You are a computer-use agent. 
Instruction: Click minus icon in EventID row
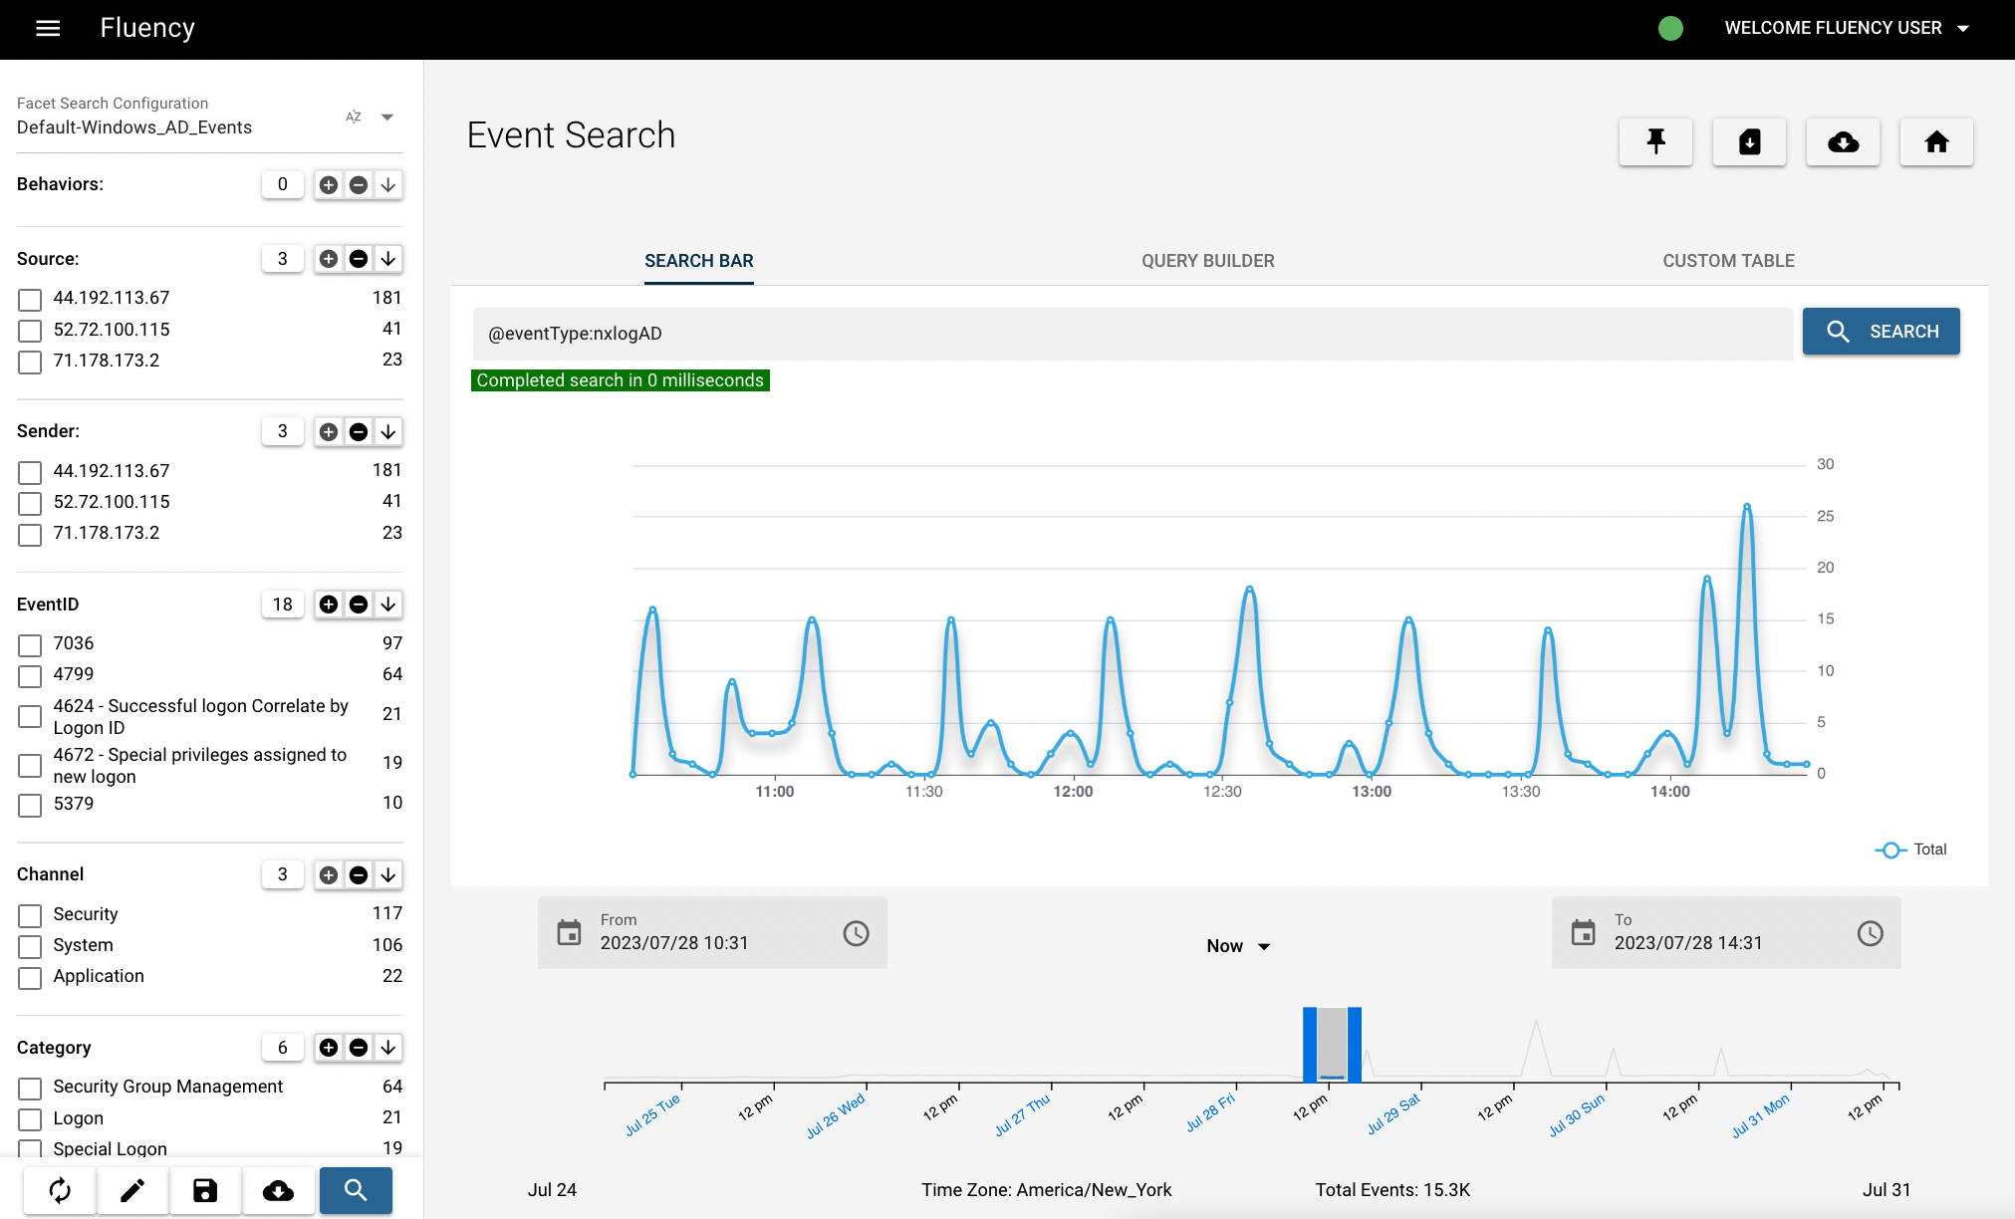pyautogui.click(x=359, y=605)
